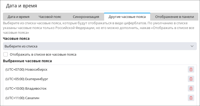200x106 pixels.
Task: Remove Екатеринбург using its trash icon
Action: click(x=191, y=79)
